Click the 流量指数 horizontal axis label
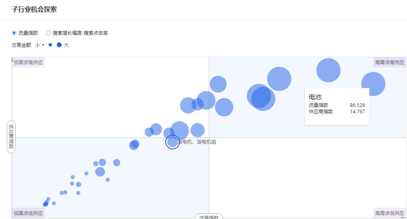The image size is (407, 219). pos(209,217)
